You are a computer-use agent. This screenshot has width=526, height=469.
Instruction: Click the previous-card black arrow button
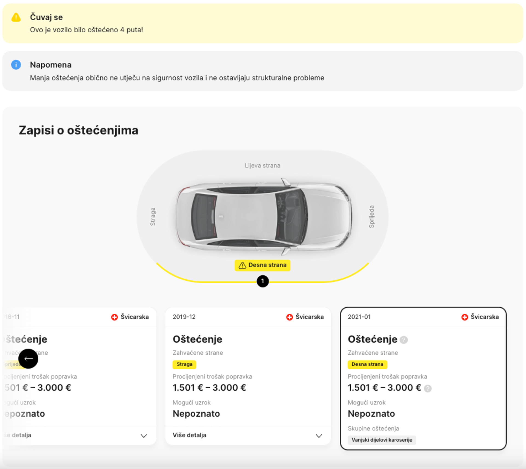point(28,359)
